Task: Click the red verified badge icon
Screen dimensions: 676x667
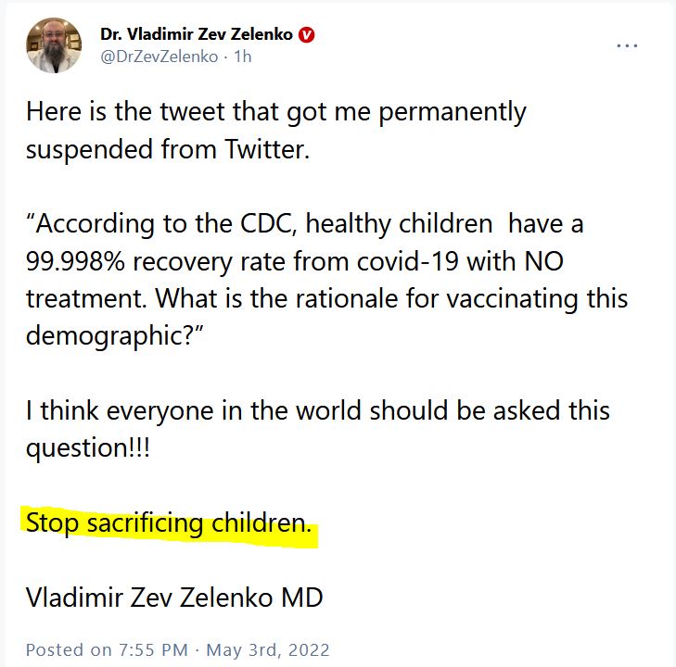Action: [307, 35]
